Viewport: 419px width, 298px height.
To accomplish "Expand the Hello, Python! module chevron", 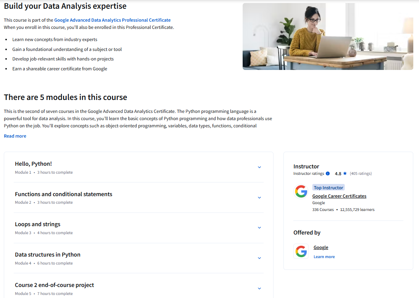I will 259,167.
